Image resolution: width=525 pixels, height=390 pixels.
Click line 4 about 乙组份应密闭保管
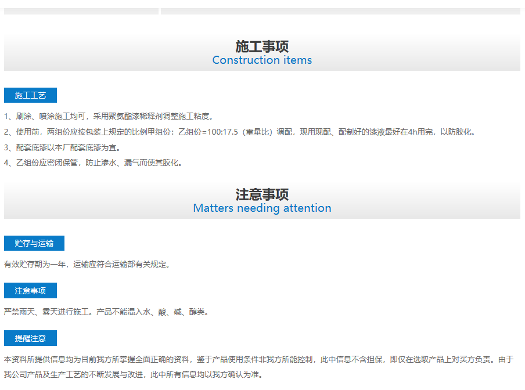pyautogui.click(x=93, y=163)
